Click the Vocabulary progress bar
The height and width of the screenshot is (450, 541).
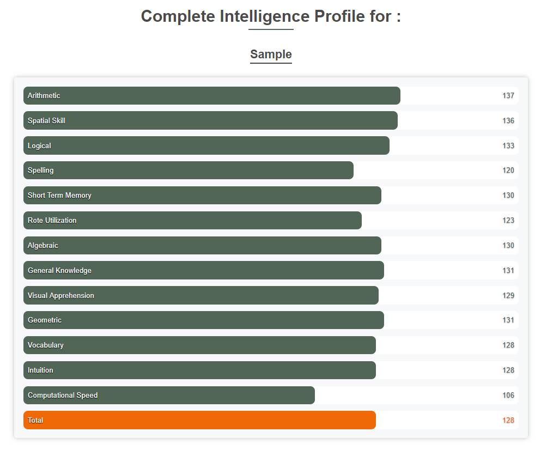point(199,345)
